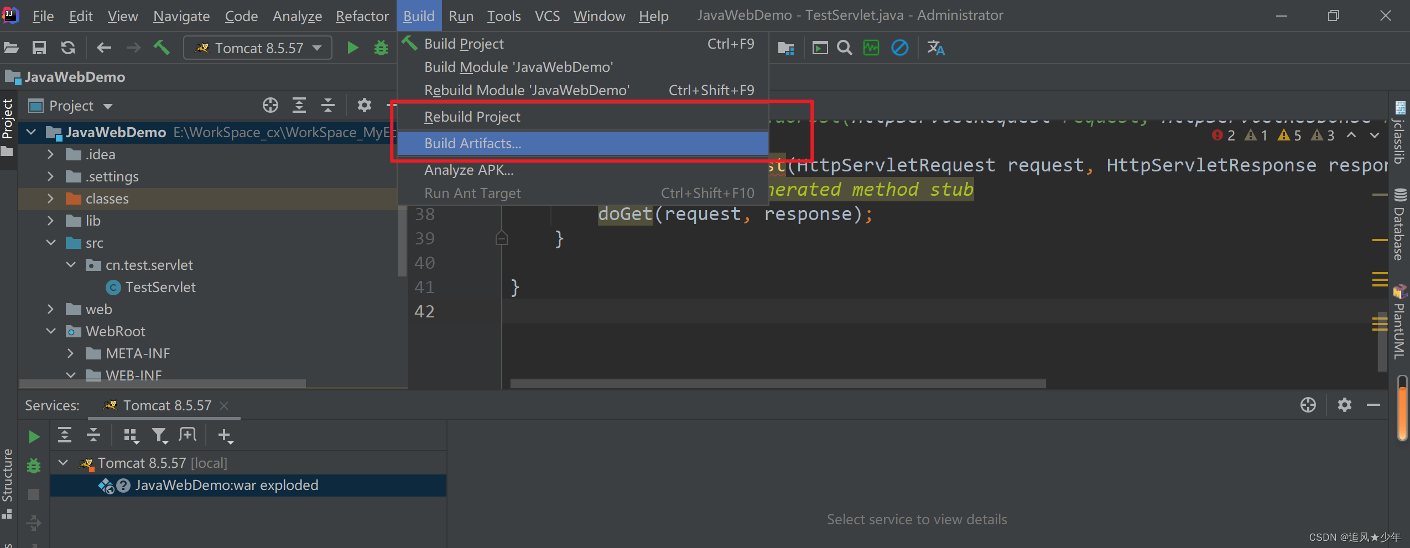Toggle the Project tool window side tab

tap(8, 128)
